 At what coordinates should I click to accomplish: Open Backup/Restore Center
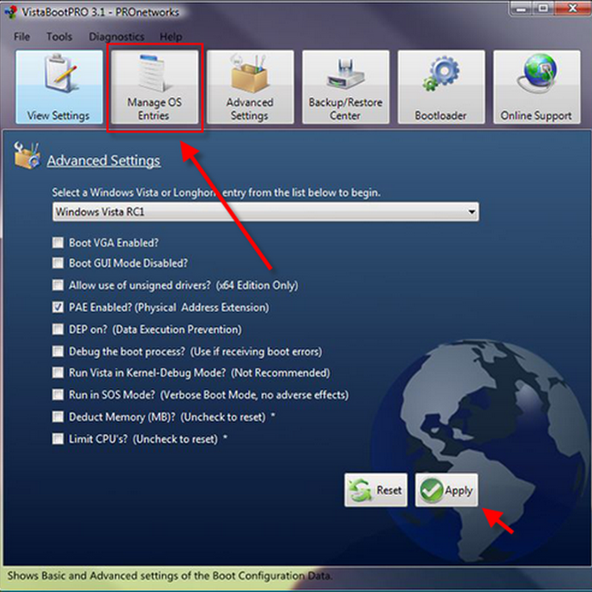pyautogui.click(x=346, y=87)
